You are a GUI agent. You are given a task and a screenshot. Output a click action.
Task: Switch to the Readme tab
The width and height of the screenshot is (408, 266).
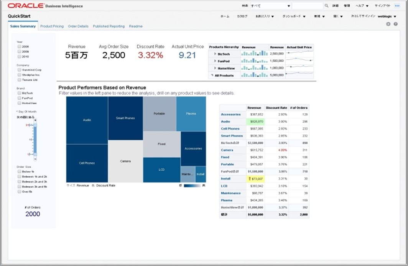click(x=136, y=26)
